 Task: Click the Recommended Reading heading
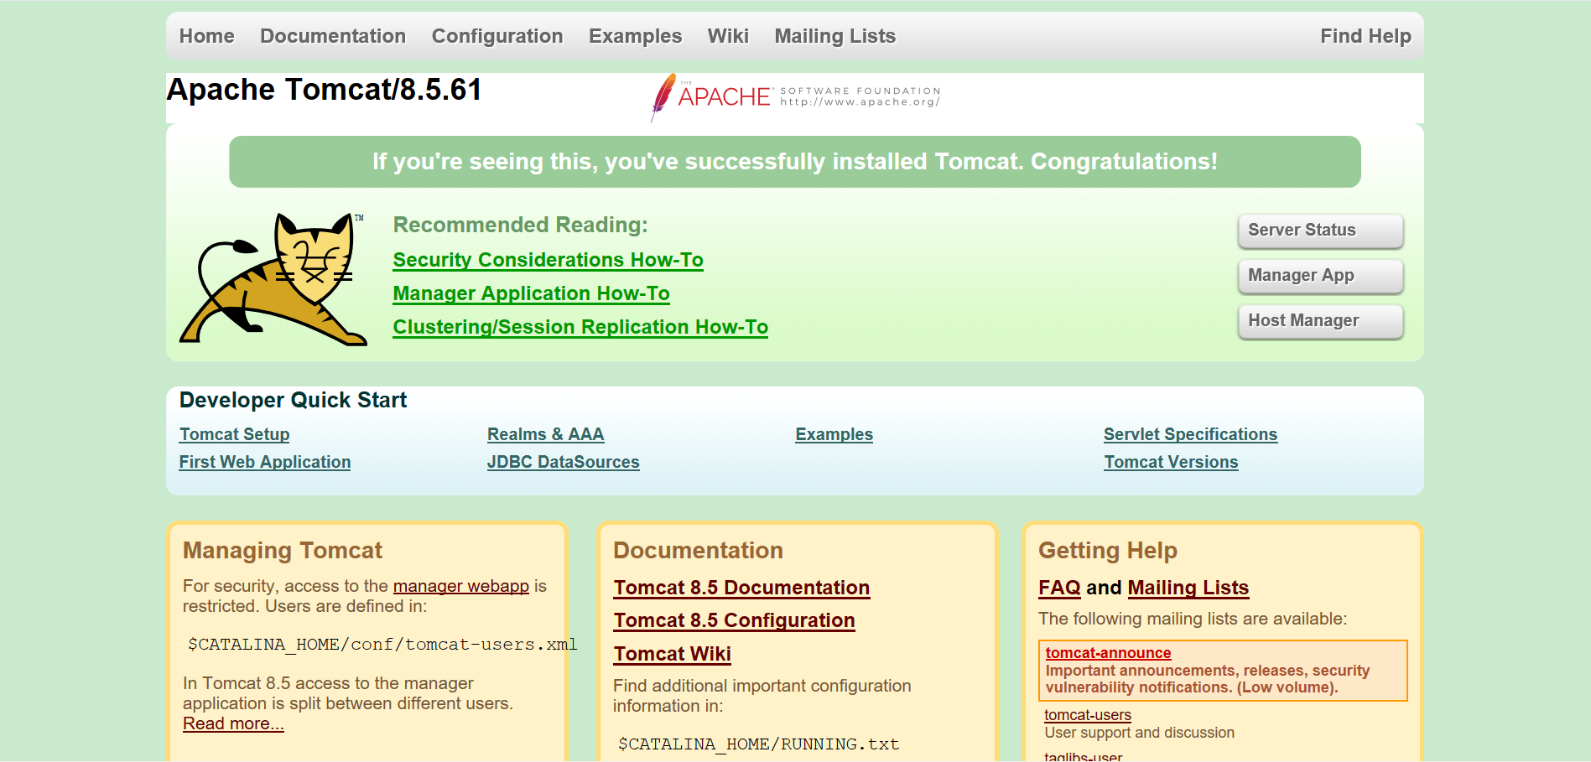[x=520, y=225]
